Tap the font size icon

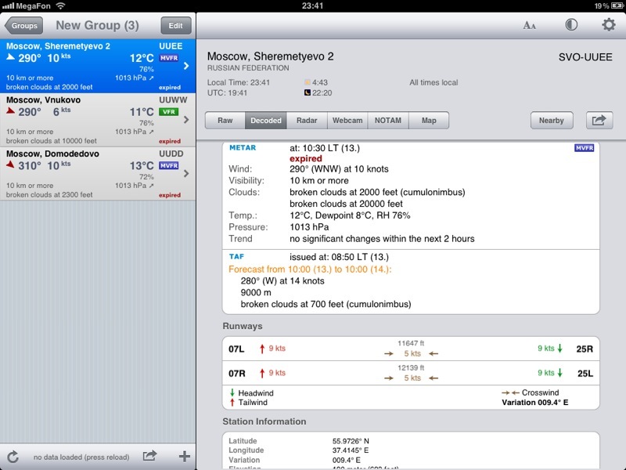(x=530, y=25)
